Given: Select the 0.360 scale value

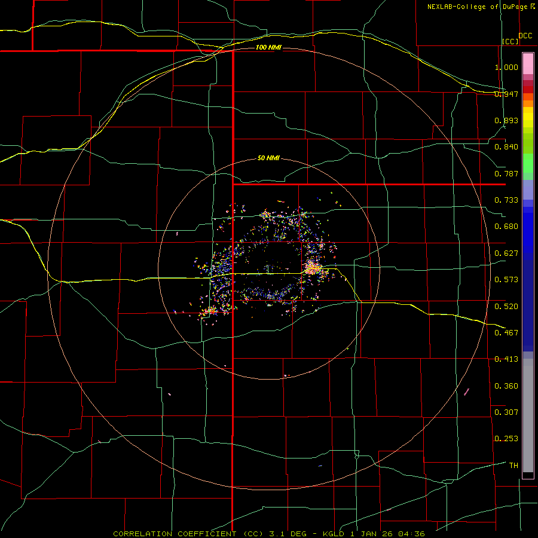Looking at the screenshot, I should point(506,386).
